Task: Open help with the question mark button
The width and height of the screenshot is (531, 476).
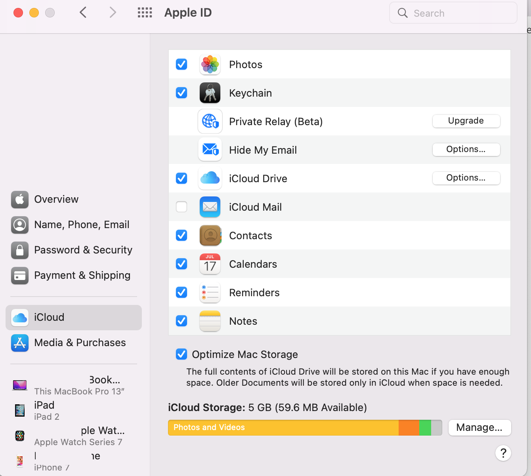Action: 503,453
